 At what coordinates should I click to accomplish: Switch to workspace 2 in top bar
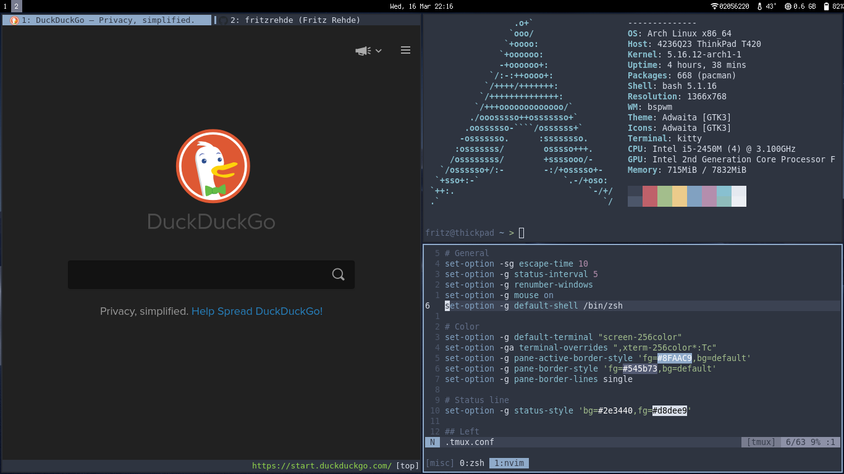17,6
